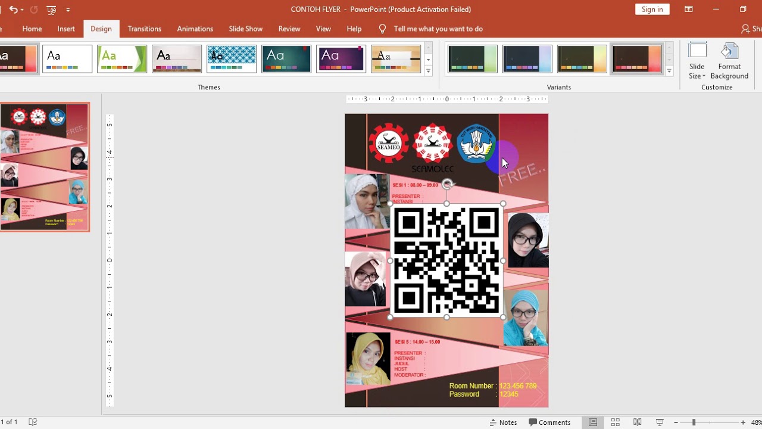Apply the green Facet theme thumbnail

[122, 59]
